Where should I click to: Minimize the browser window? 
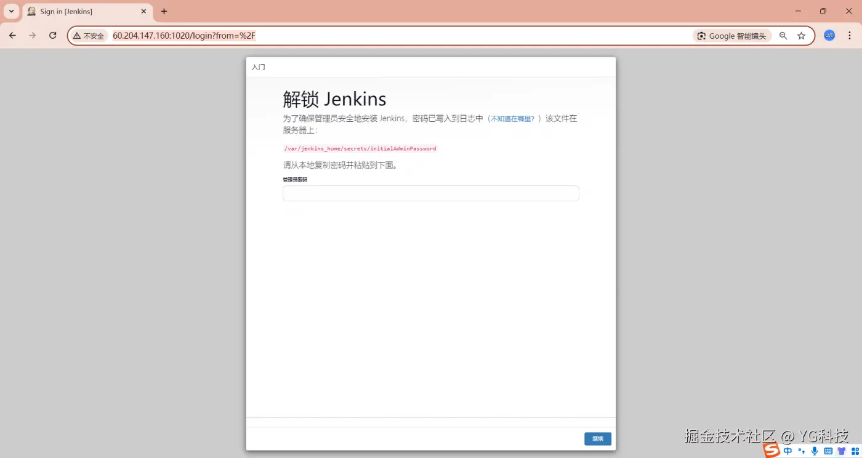pyautogui.click(x=798, y=11)
